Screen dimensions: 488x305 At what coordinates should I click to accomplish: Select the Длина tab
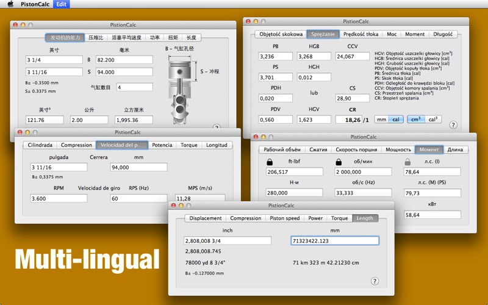(455, 149)
